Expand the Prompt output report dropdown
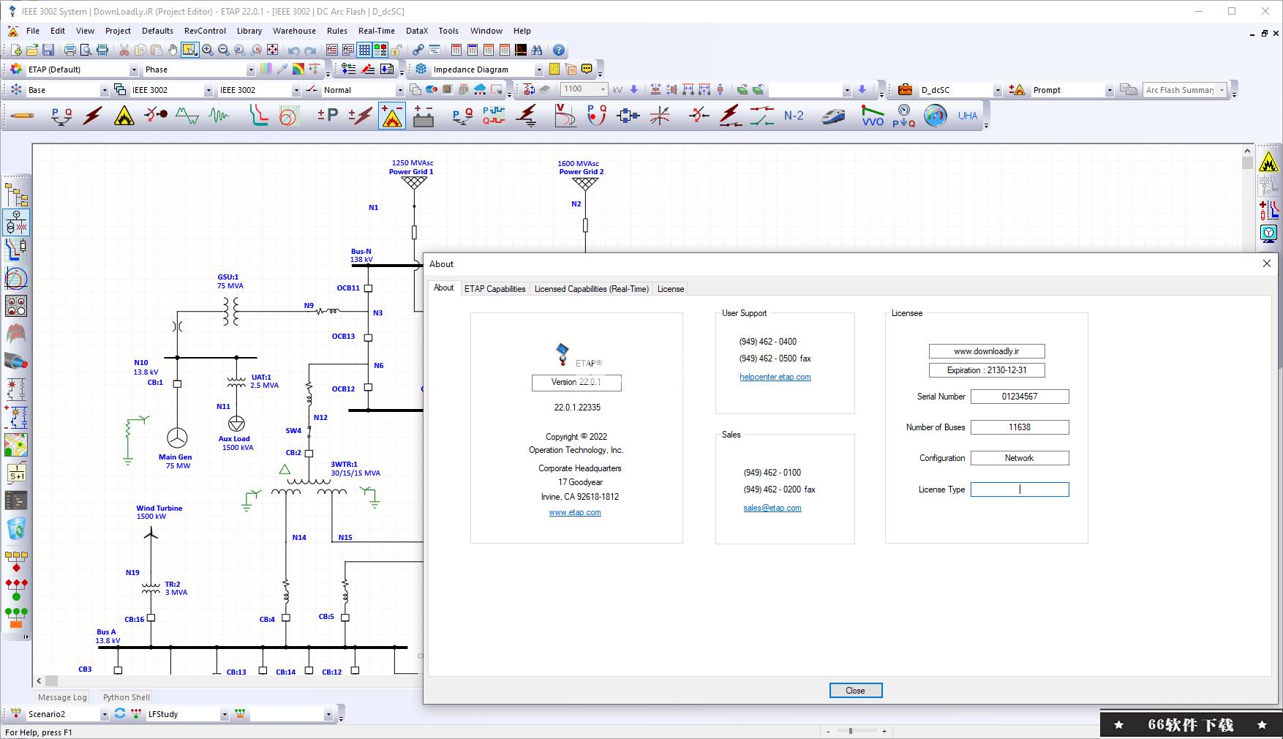1283x739 pixels. click(1109, 90)
